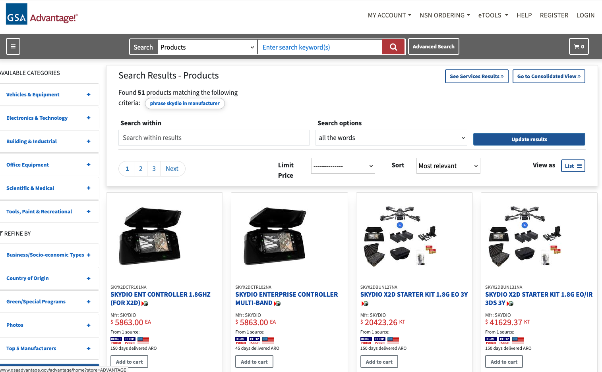Navigate to page 2 of search results

140,169
